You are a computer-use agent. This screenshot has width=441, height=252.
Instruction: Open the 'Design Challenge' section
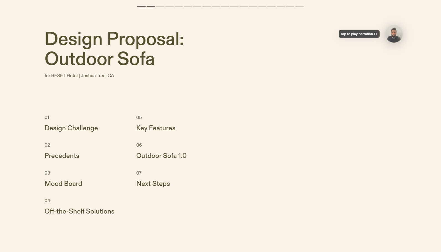(x=71, y=128)
